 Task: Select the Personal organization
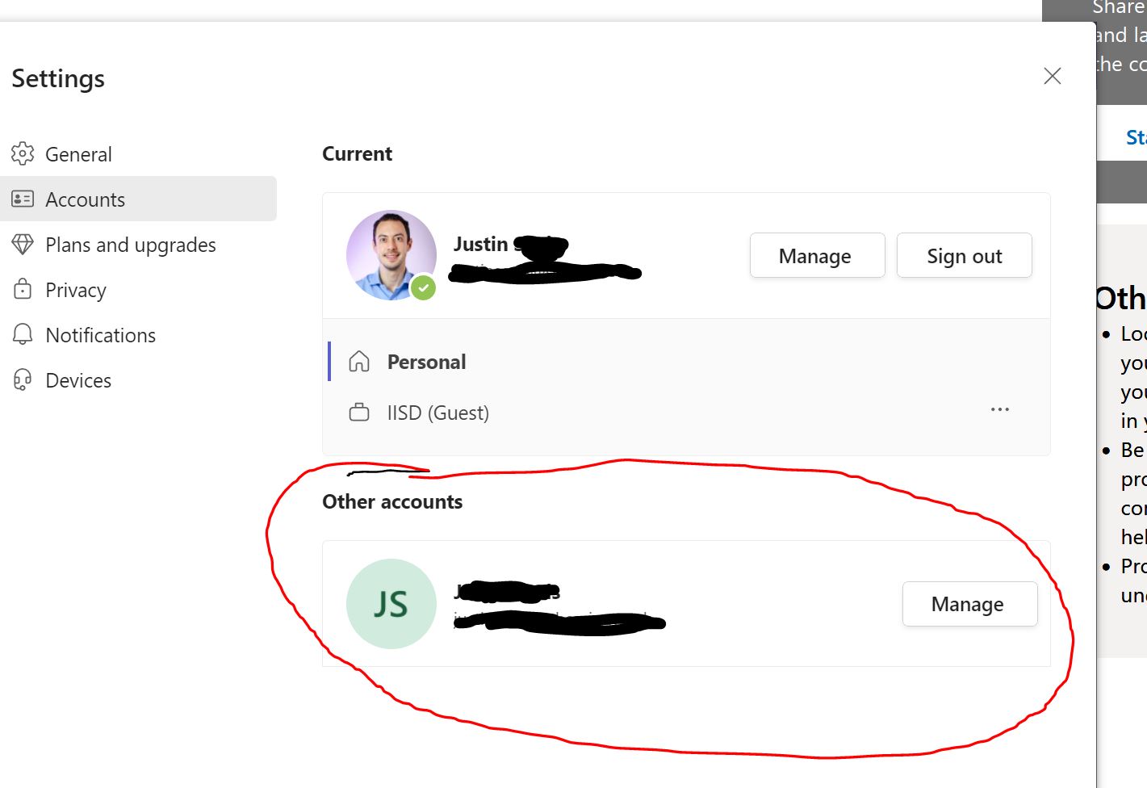(426, 362)
